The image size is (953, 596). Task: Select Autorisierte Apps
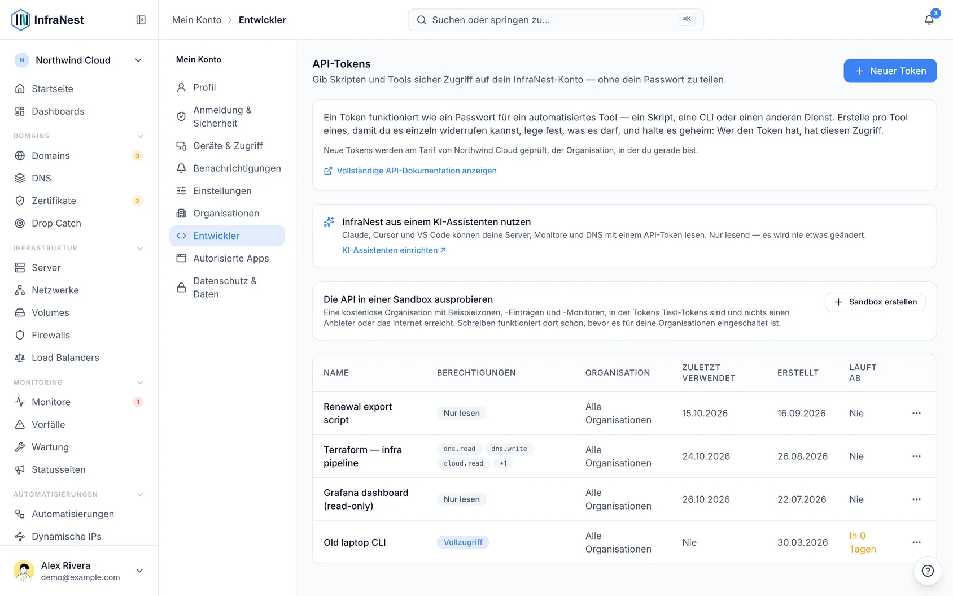pyautogui.click(x=227, y=259)
